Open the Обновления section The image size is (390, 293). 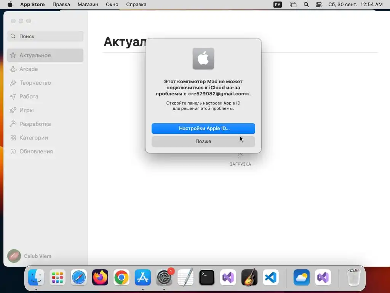coord(45,151)
